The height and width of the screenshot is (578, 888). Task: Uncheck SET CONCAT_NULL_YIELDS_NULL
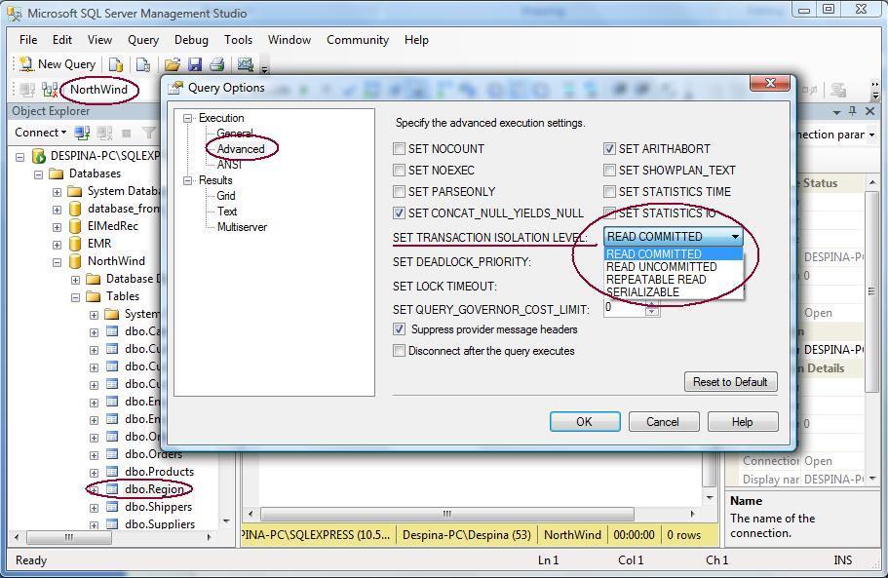(400, 213)
